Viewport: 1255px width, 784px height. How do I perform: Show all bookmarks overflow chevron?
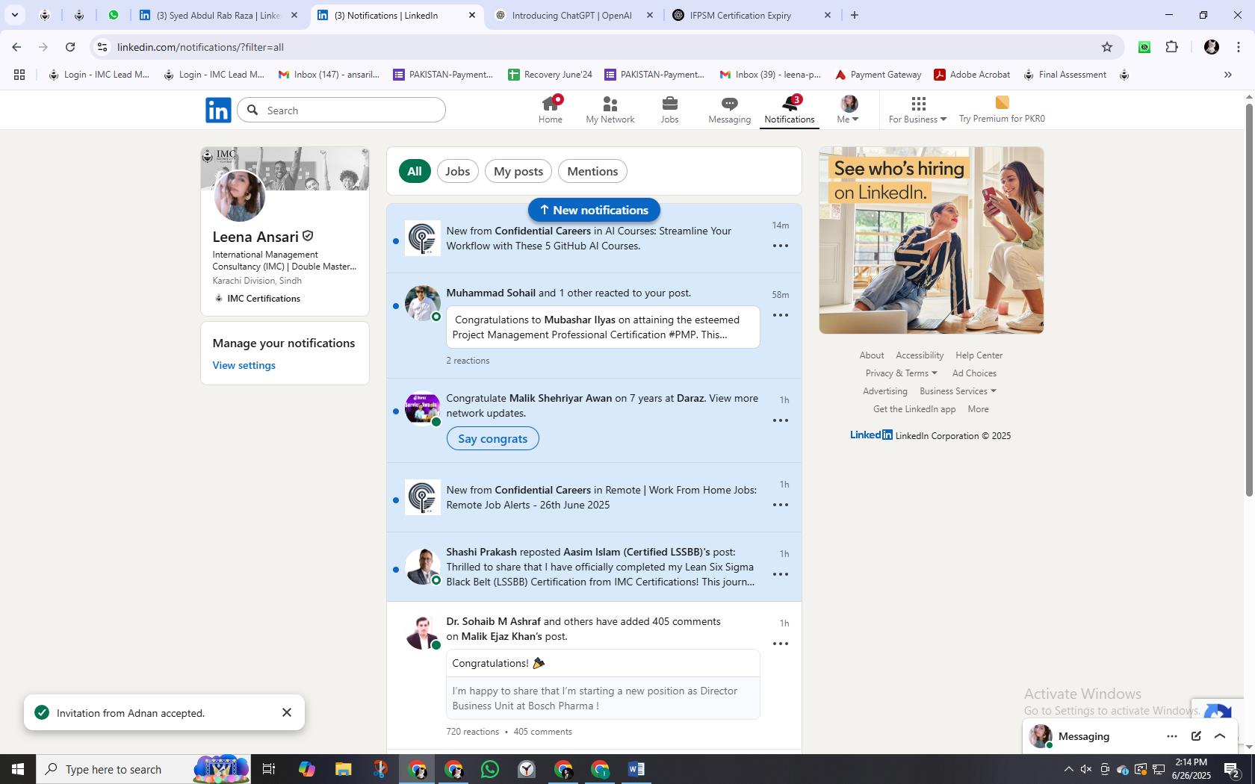[x=1227, y=75]
